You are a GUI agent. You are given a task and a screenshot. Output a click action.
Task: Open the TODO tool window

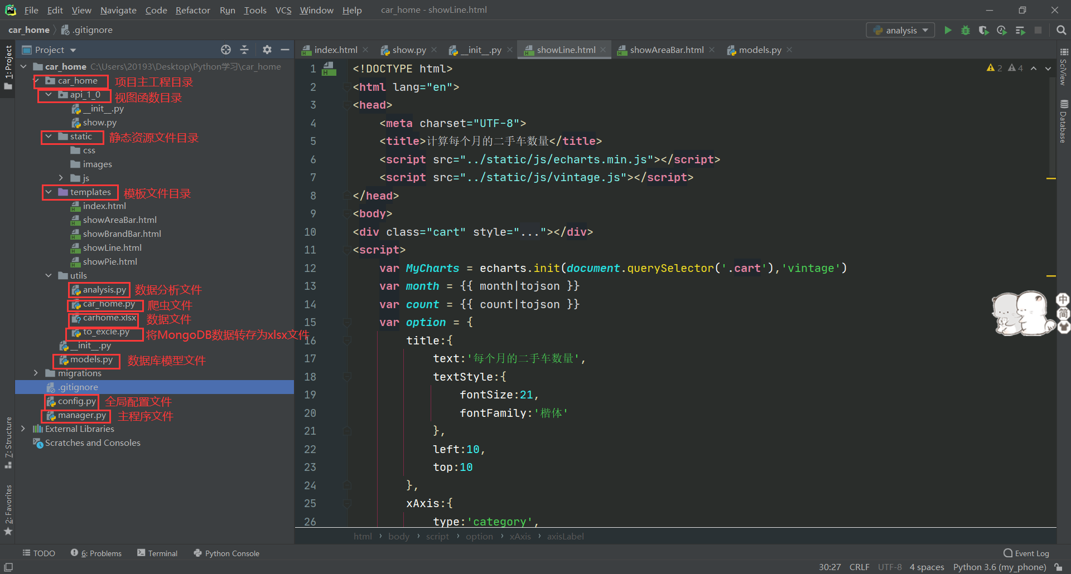[x=39, y=553]
